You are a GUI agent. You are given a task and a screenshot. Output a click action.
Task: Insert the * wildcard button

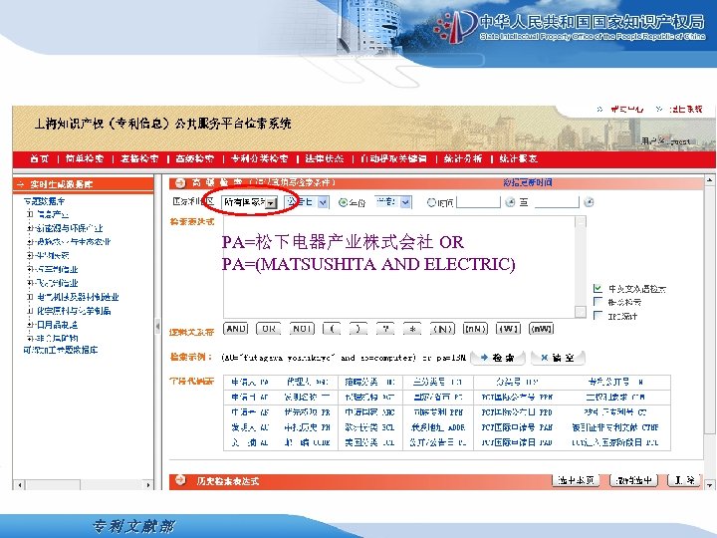click(x=412, y=329)
